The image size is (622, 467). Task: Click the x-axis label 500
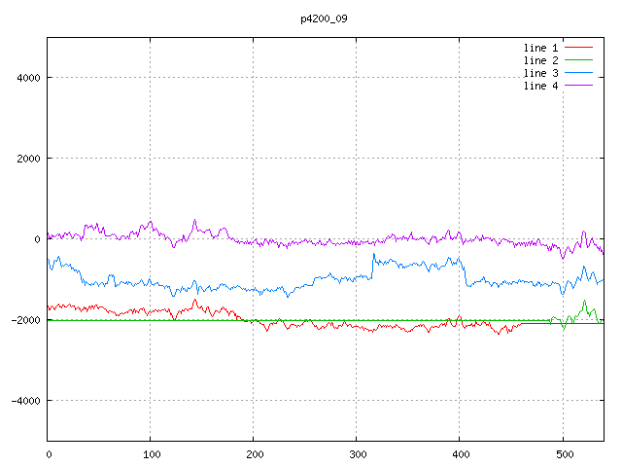coord(565,454)
